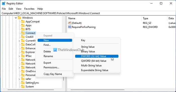Open the New submenu in context menu
176x92 pixels.
click(55, 40)
